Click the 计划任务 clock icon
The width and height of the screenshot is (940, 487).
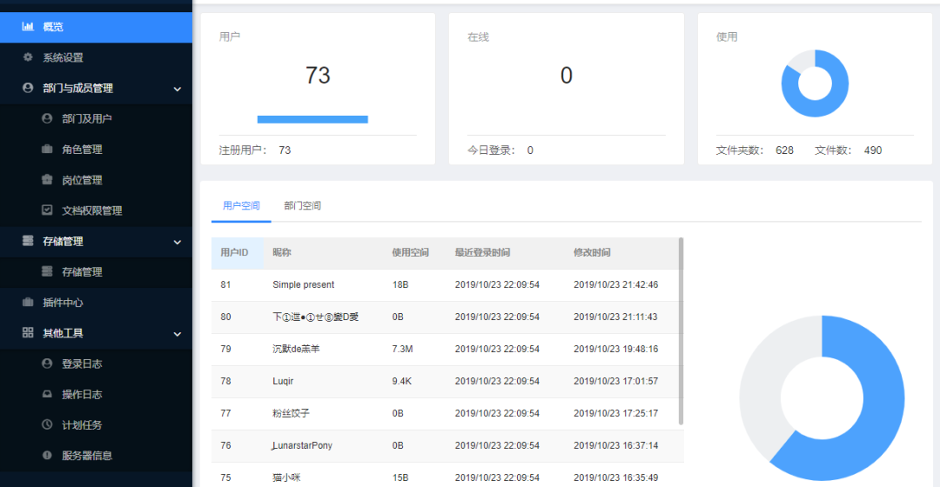47,425
